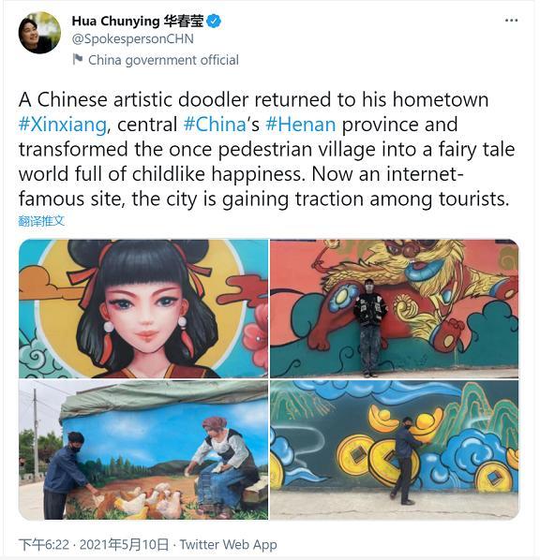
Task: Click the blue verified badge icon
Action: click(214, 22)
